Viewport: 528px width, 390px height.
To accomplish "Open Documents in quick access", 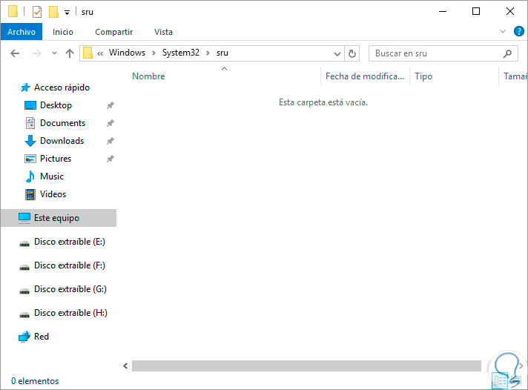I will click(62, 123).
